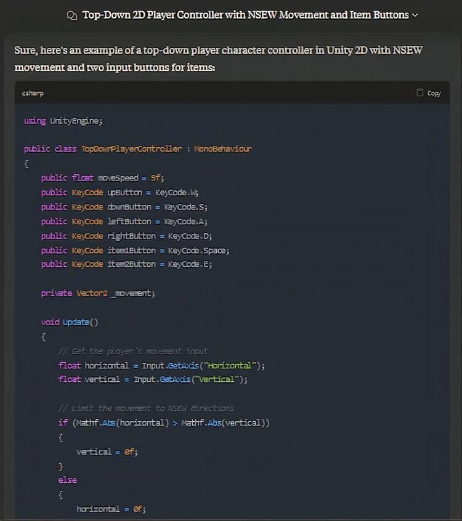Click the item2Button variable name
The image size is (462, 521).
[131, 264]
